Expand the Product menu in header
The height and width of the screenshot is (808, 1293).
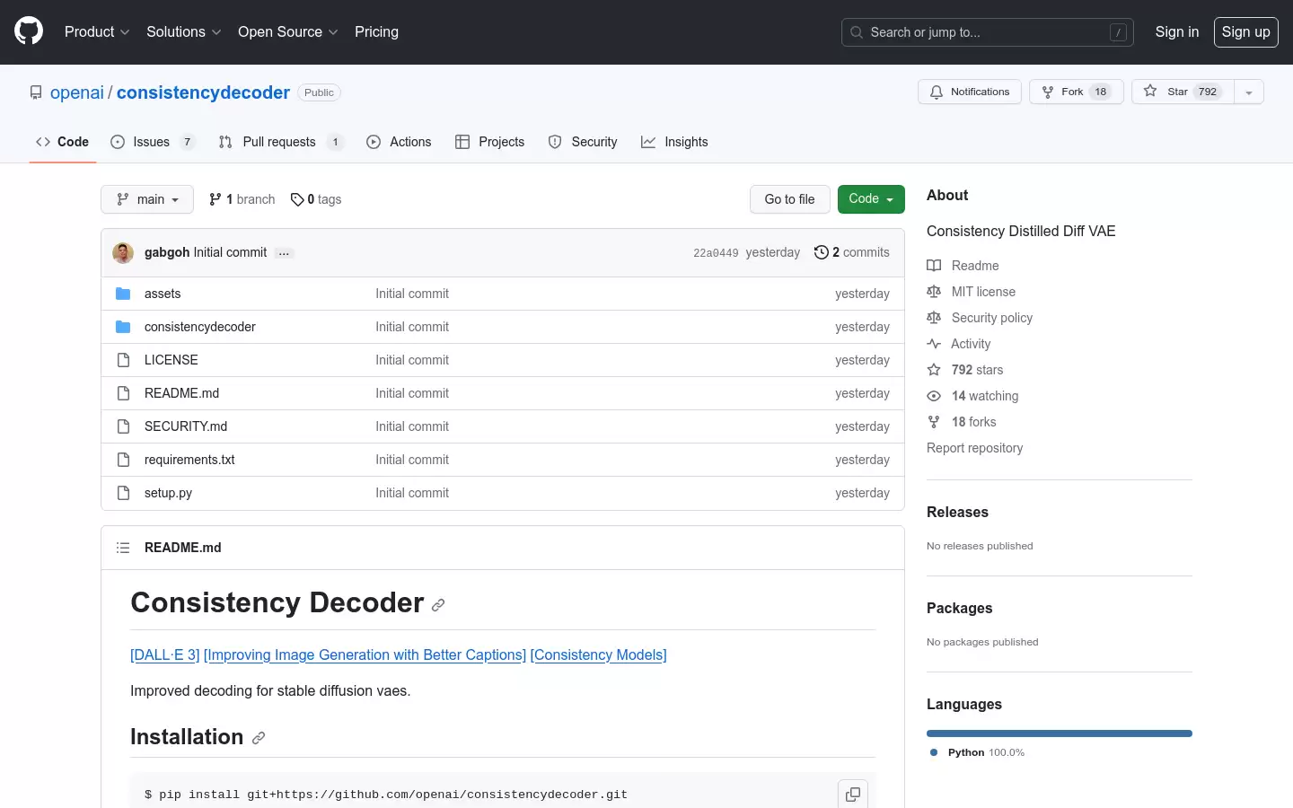pyautogui.click(x=97, y=31)
